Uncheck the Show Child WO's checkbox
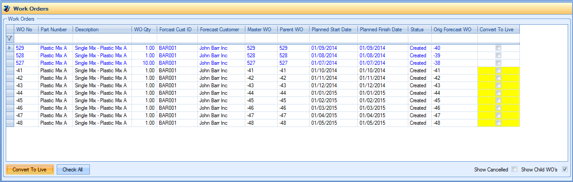Screen dimensions: 573x182 (x=564, y=169)
